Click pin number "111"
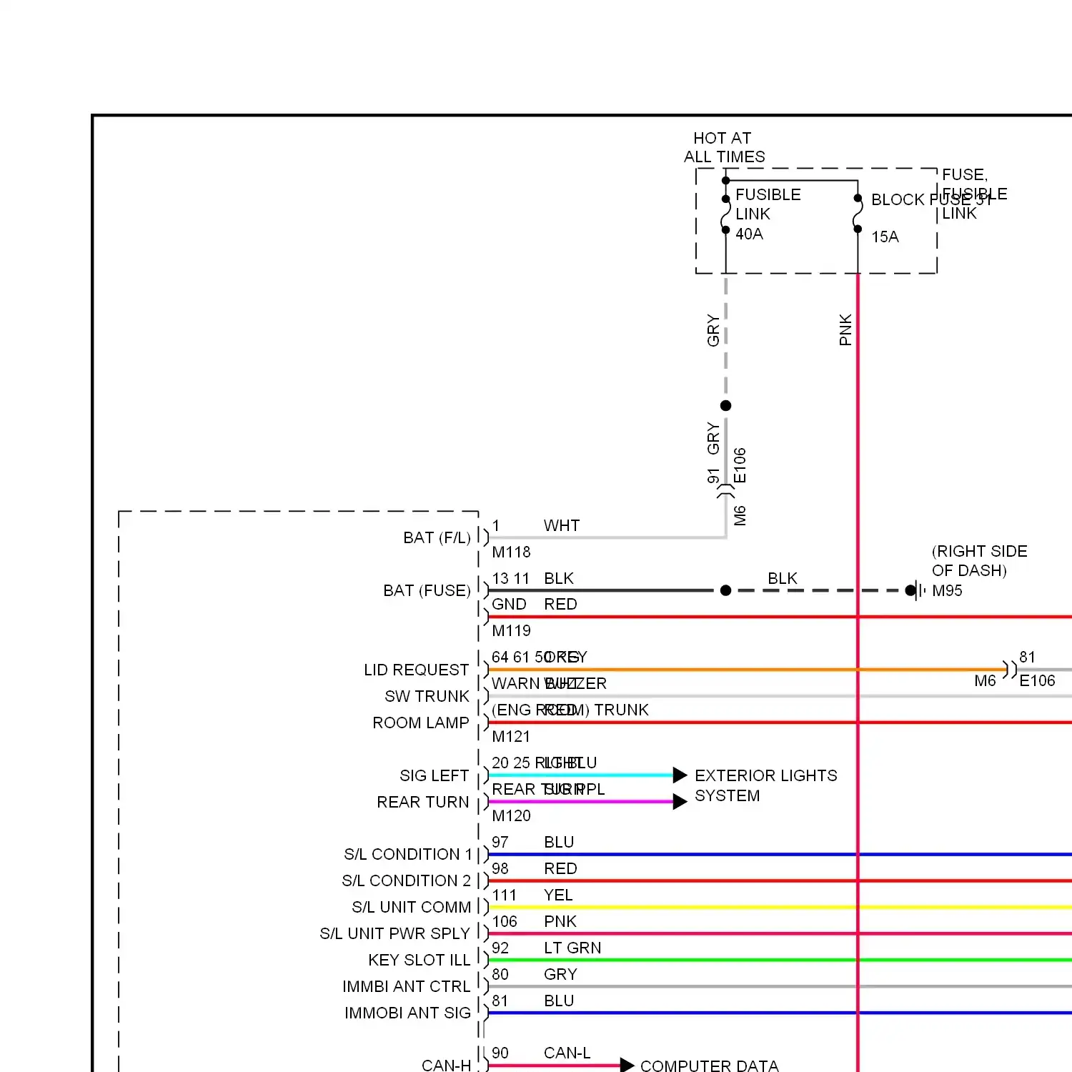This screenshot has width=1072, height=1072. click(504, 895)
